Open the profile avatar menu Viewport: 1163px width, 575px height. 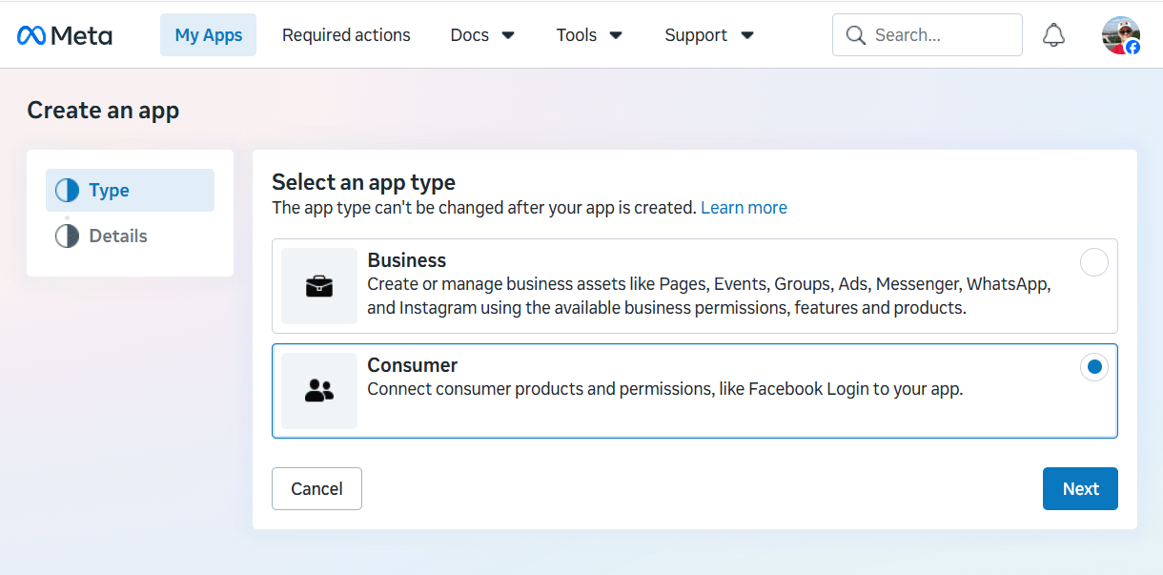pyautogui.click(x=1121, y=35)
